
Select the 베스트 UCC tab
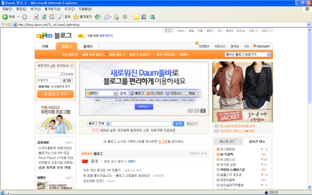[228, 141]
